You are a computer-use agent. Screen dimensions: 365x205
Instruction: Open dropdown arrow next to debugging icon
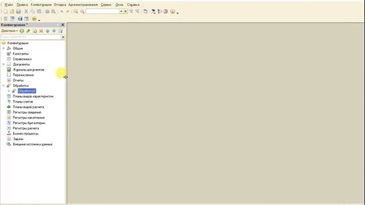click(39, 20)
